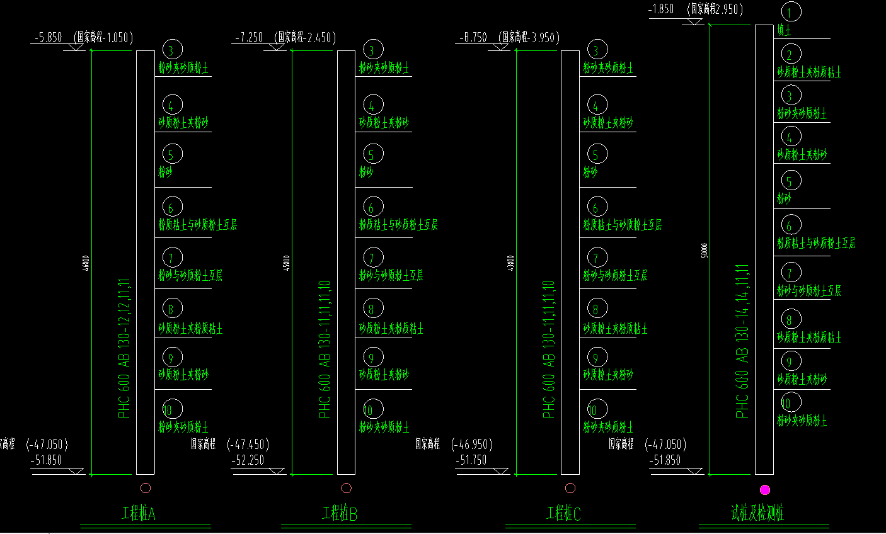
Task: Select pile C label PHC 600 AB 130-11,11,11,10
Action: (x=549, y=349)
